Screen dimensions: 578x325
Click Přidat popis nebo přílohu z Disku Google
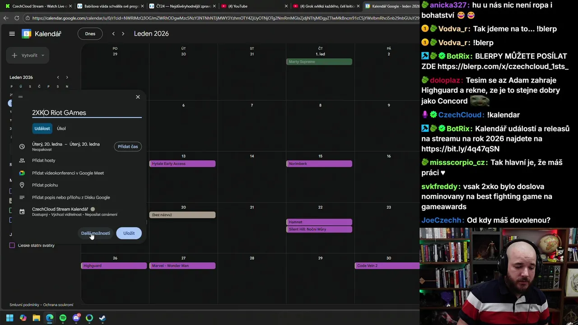point(71,197)
